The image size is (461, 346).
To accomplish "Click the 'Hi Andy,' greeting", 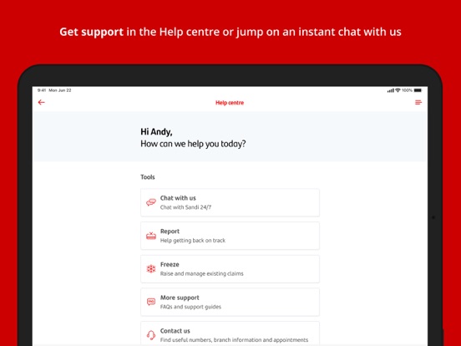I will 156,132.
